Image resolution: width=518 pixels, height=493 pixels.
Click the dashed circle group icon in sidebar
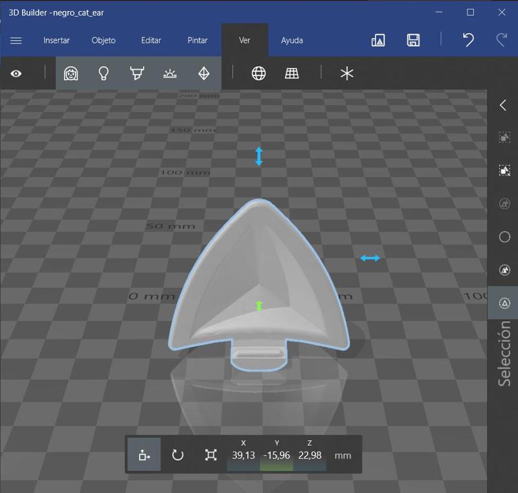click(x=504, y=204)
